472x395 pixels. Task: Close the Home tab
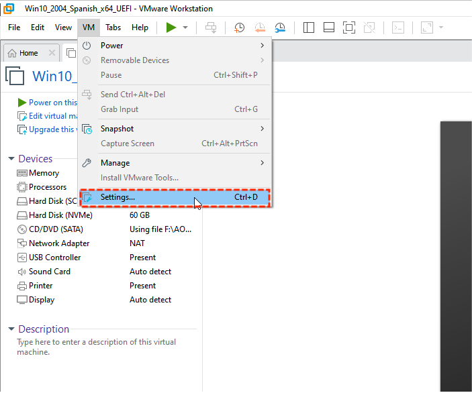(x=52, y=53)
